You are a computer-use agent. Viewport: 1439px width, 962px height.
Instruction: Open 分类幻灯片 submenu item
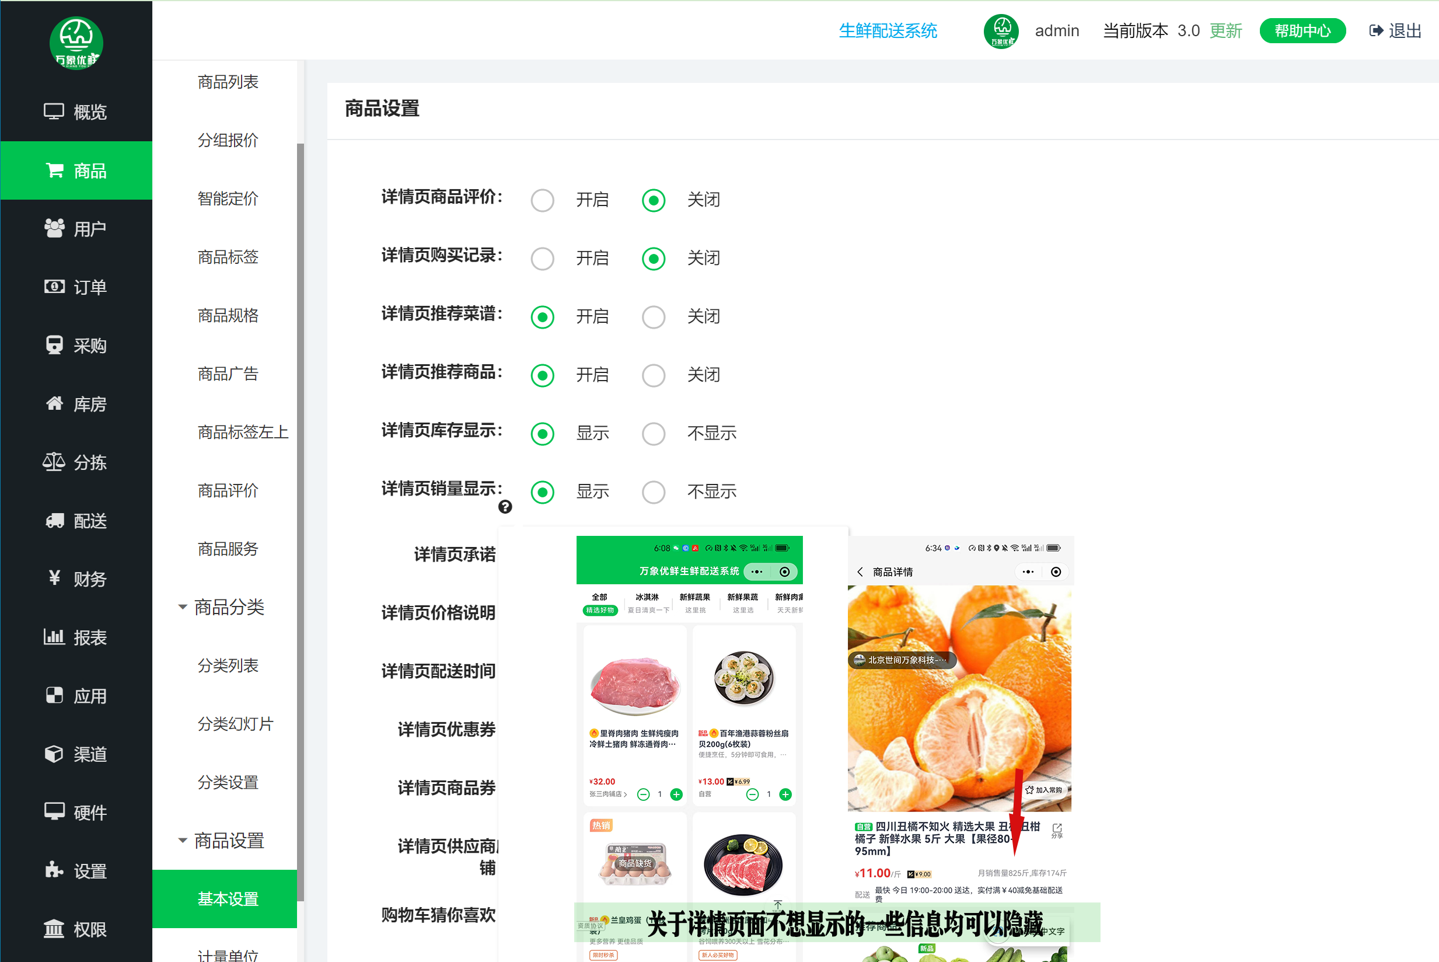[x=235, y=723]
